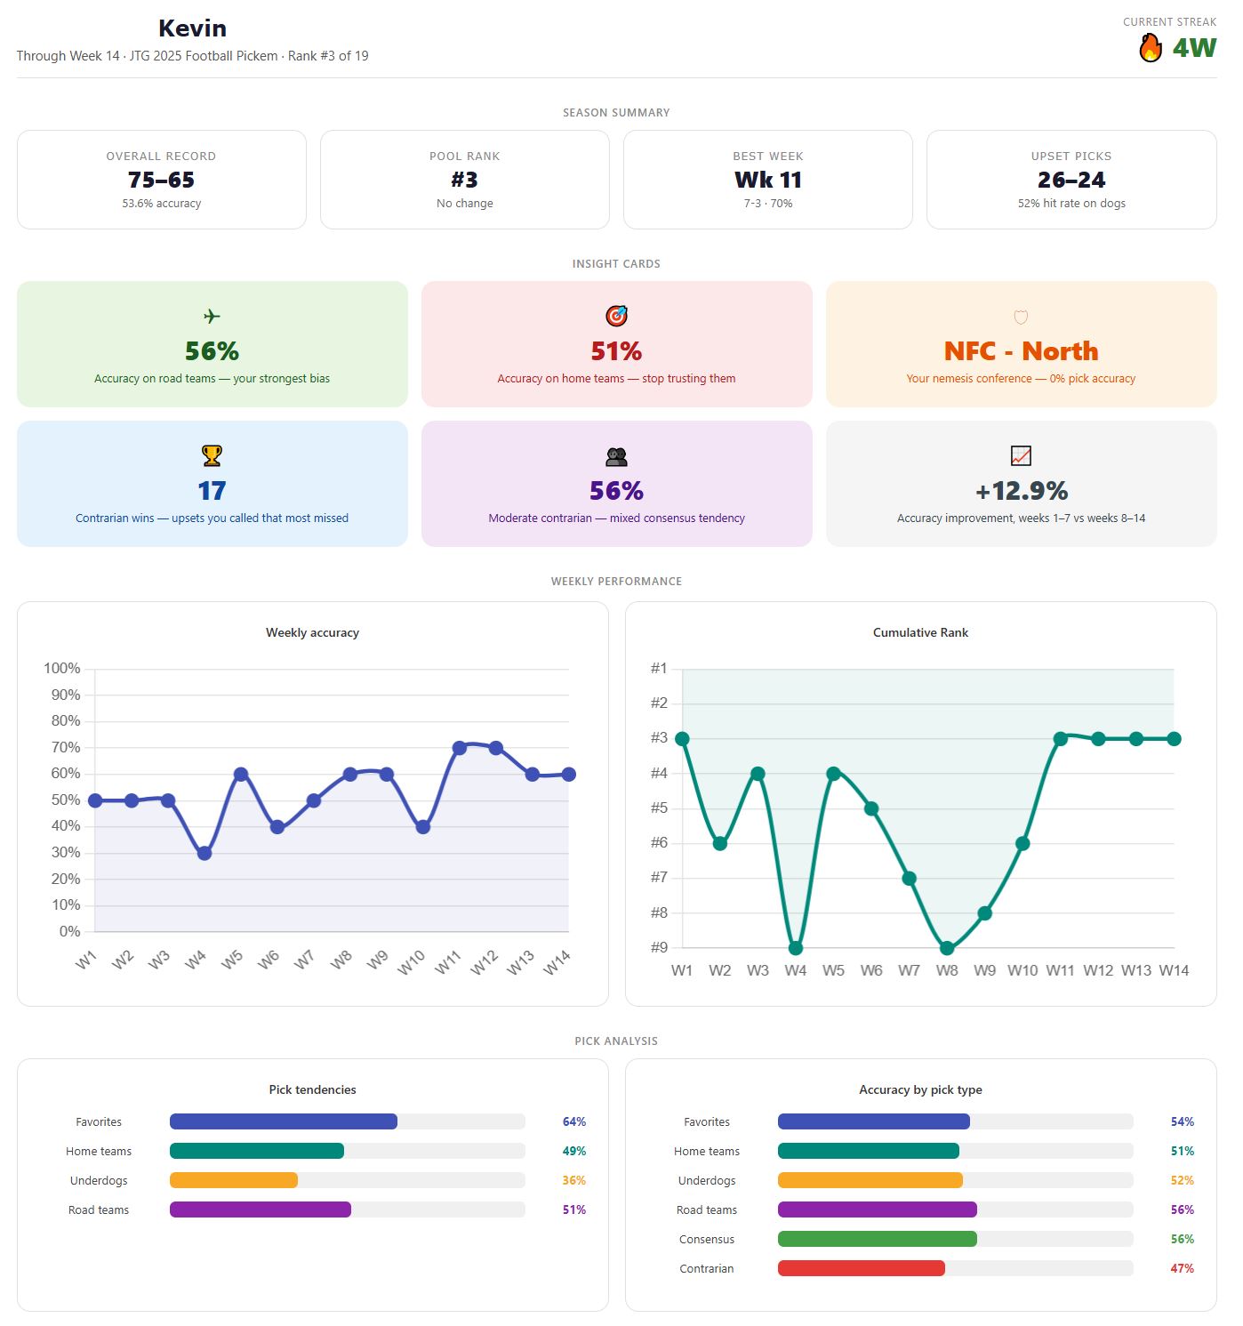Image resolution: width=1243 pixels, height=1326 pixels.
Task: Click the "26–24" upset picks value
Action: pyautogui.click(x=1071, y=180)
